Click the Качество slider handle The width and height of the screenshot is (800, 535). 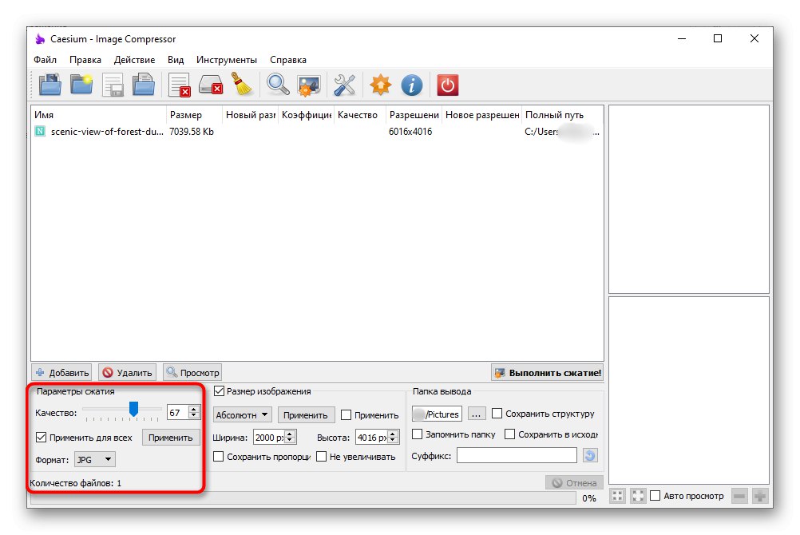(x=133, y=409)
